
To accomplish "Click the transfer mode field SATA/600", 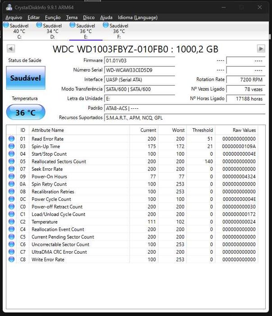I will [x=140, y=89].
